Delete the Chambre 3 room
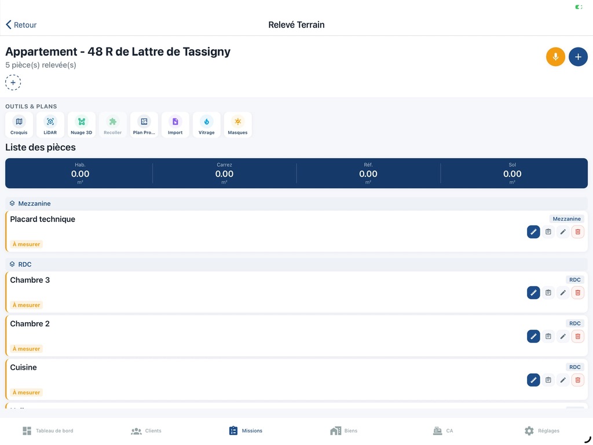 point(577,293)
